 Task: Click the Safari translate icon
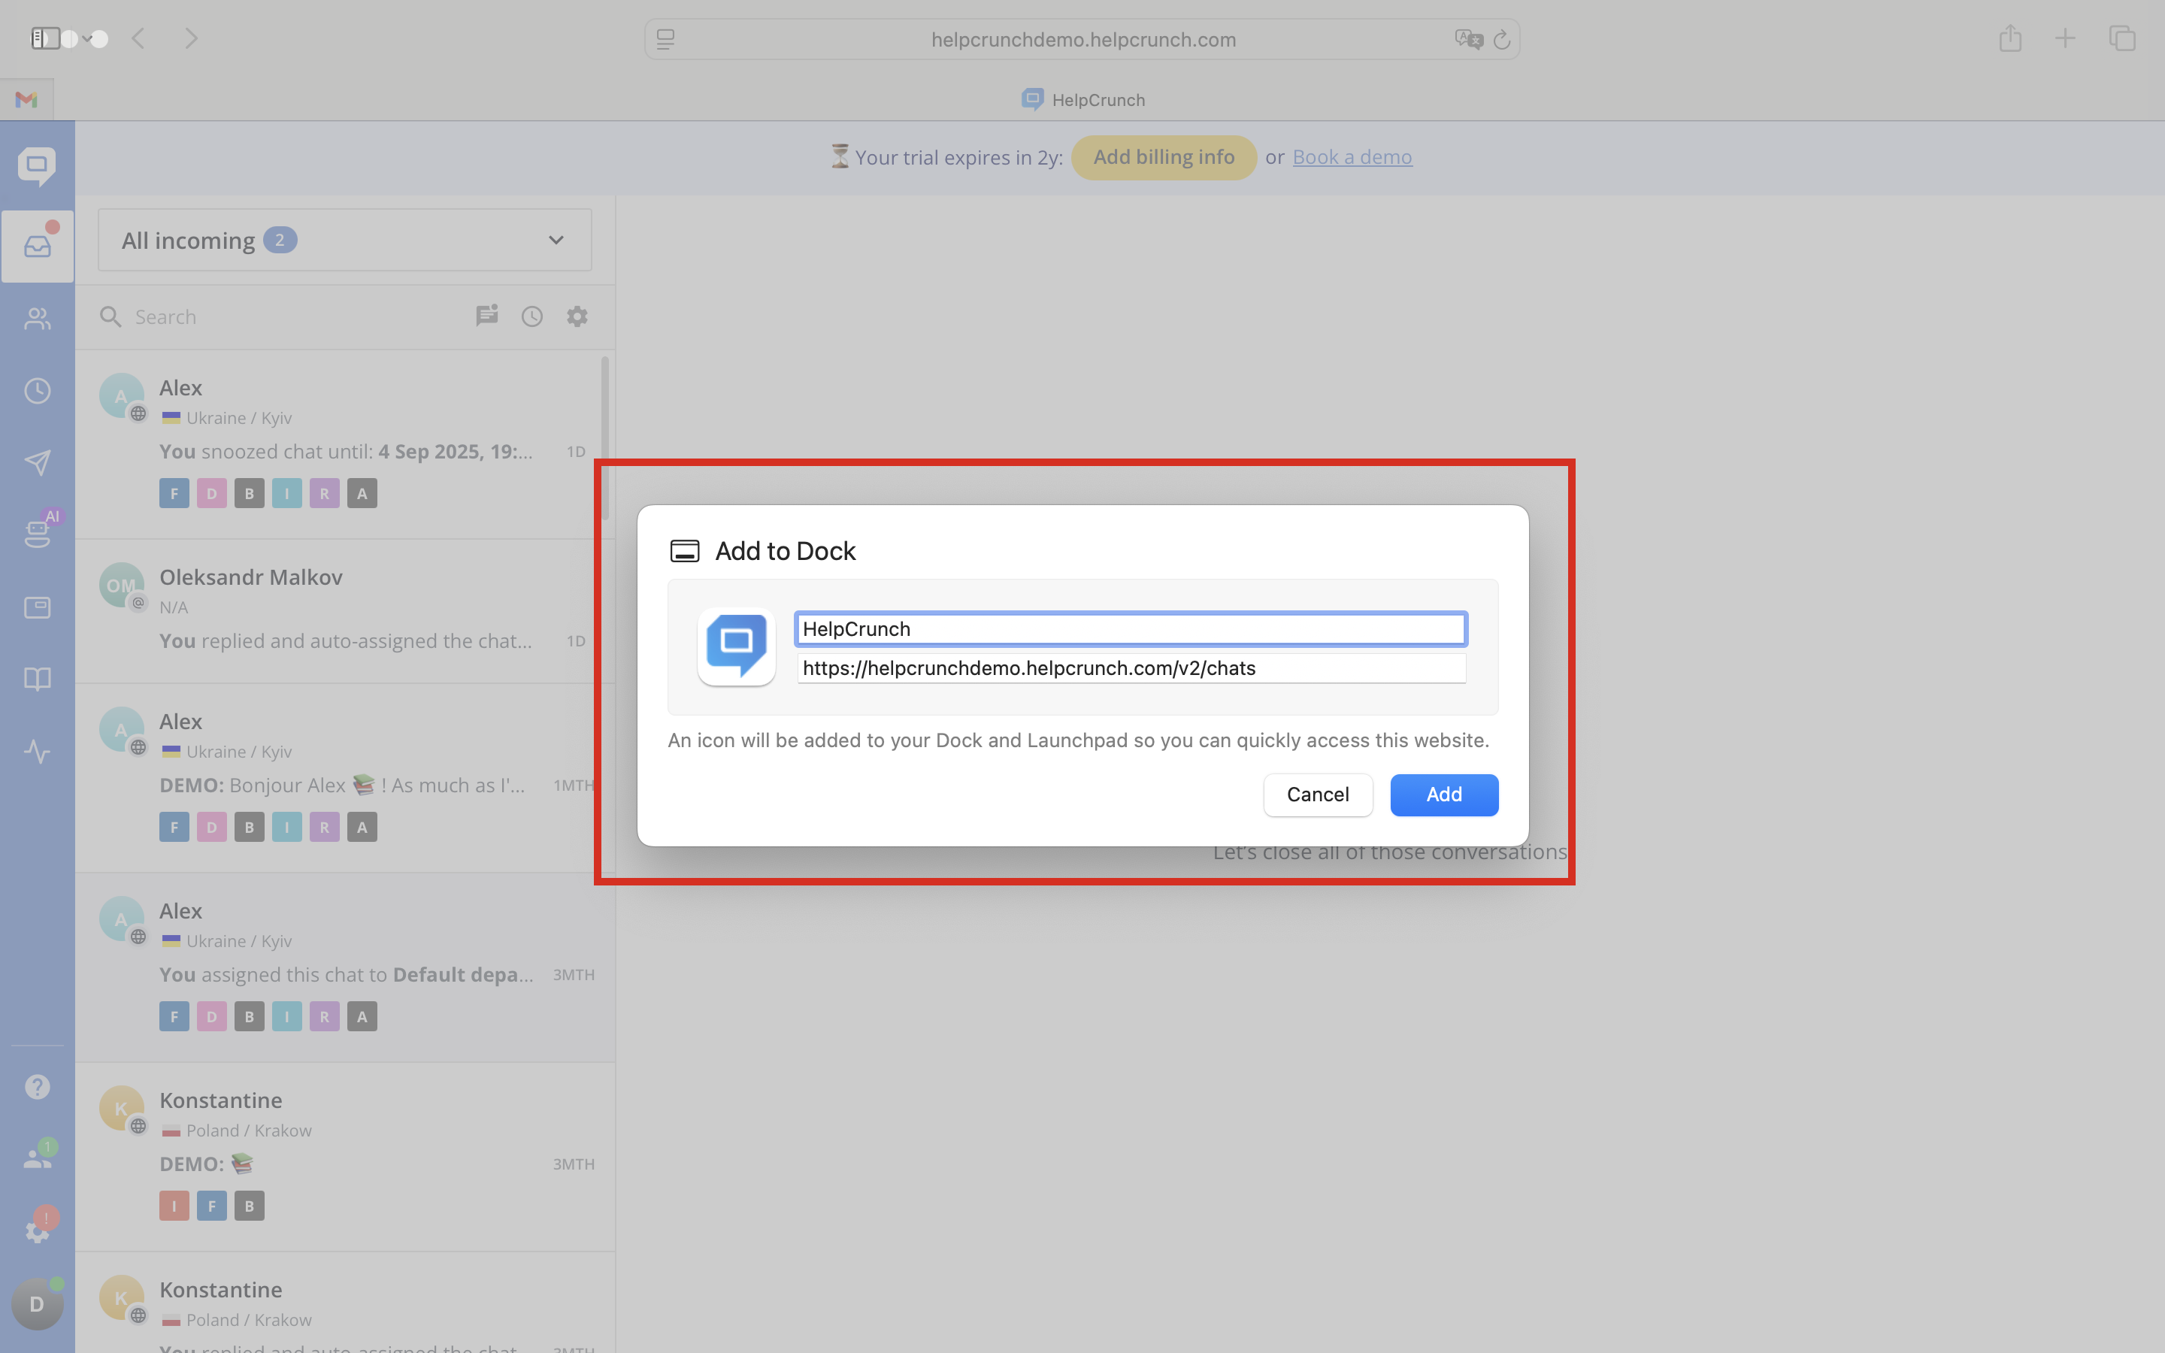click(1468, 39)
